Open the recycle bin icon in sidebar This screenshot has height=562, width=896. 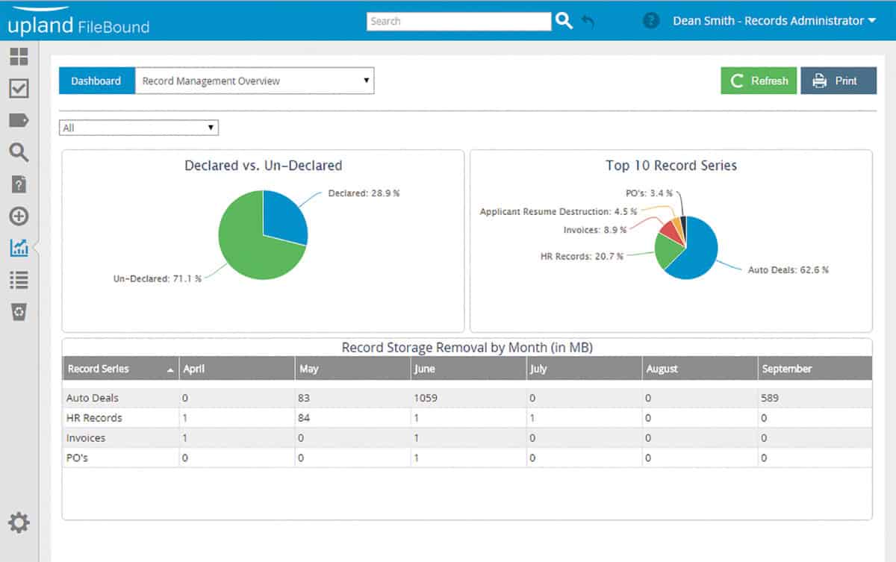coord(19,311)
